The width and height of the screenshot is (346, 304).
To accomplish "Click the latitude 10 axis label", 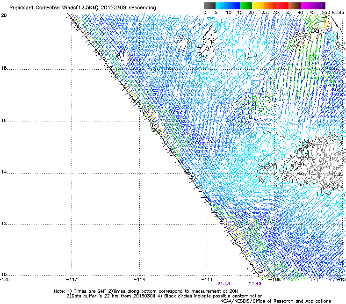I will pyautogui.click(x=4, y=275).
